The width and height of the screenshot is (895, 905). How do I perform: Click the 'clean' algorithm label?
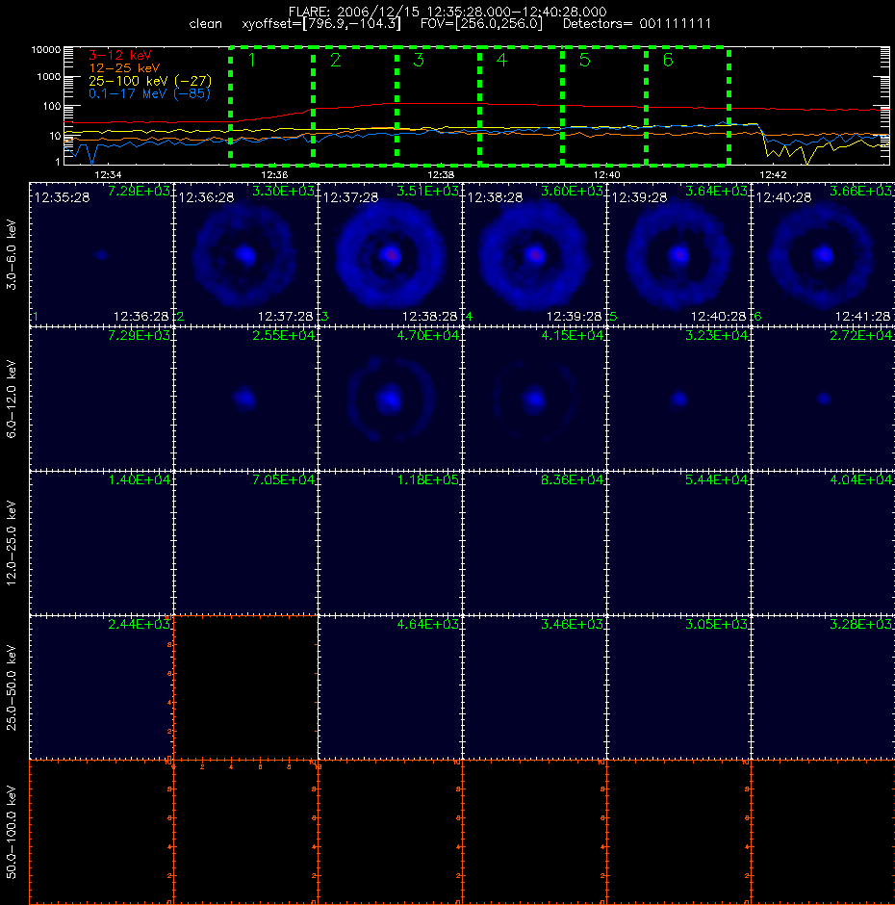pyautogui.click(x=205, y=24)
